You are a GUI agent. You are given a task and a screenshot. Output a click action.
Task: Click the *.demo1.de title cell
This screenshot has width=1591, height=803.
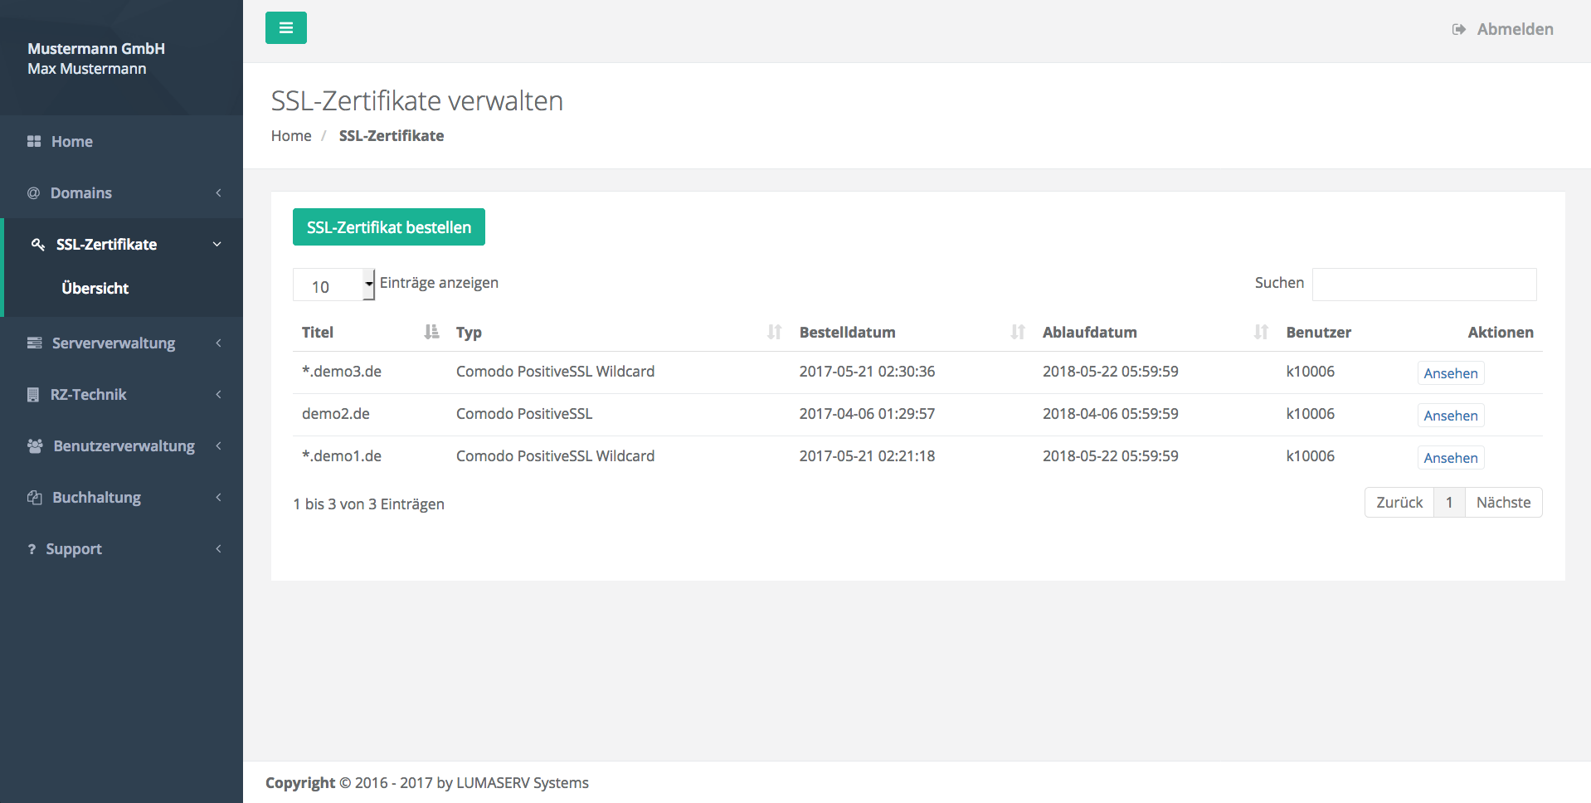(342, 456)
